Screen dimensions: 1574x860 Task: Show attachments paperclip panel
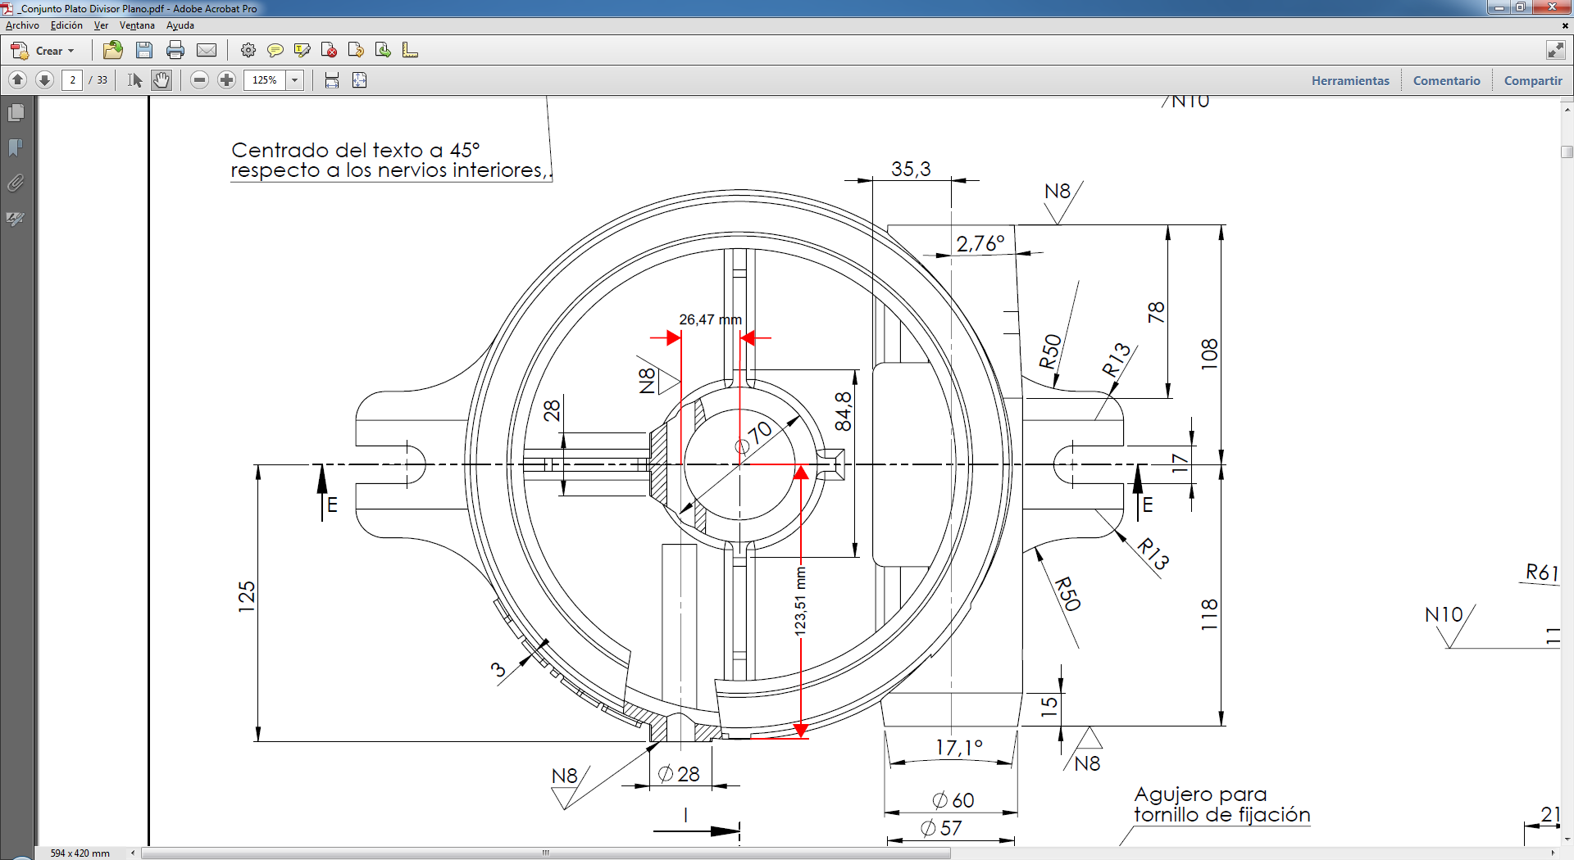pos(16,183)
